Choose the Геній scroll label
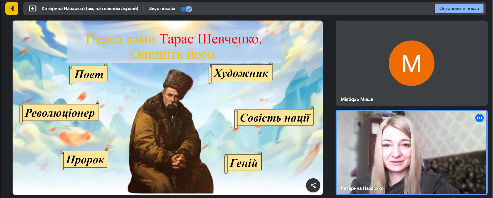Viewport: 493px width, 198px height. coord(243,163)
